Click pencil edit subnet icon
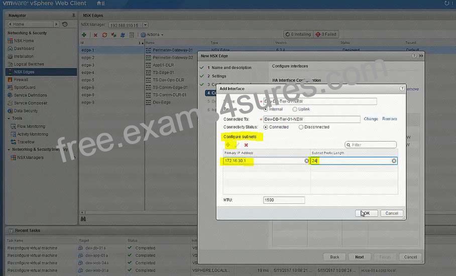 coord(238,145)
